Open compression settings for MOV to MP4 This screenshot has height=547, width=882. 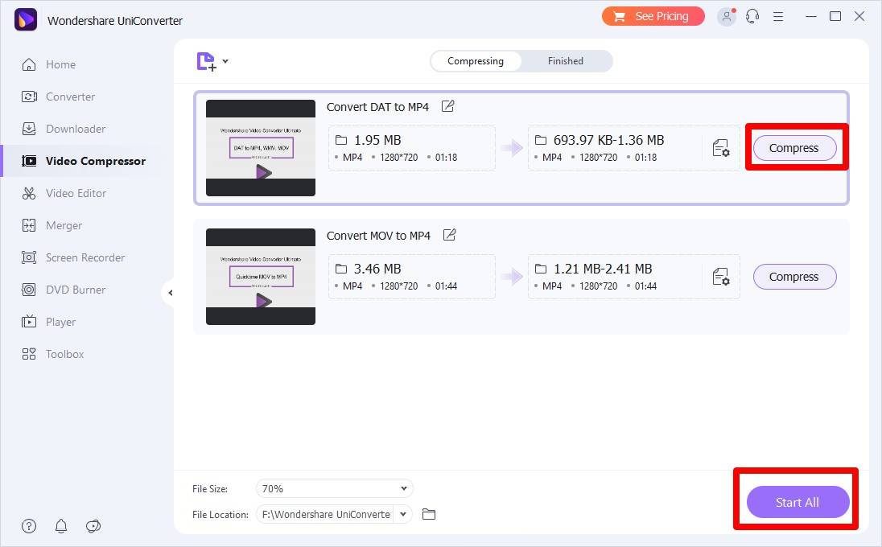(720, 277)
